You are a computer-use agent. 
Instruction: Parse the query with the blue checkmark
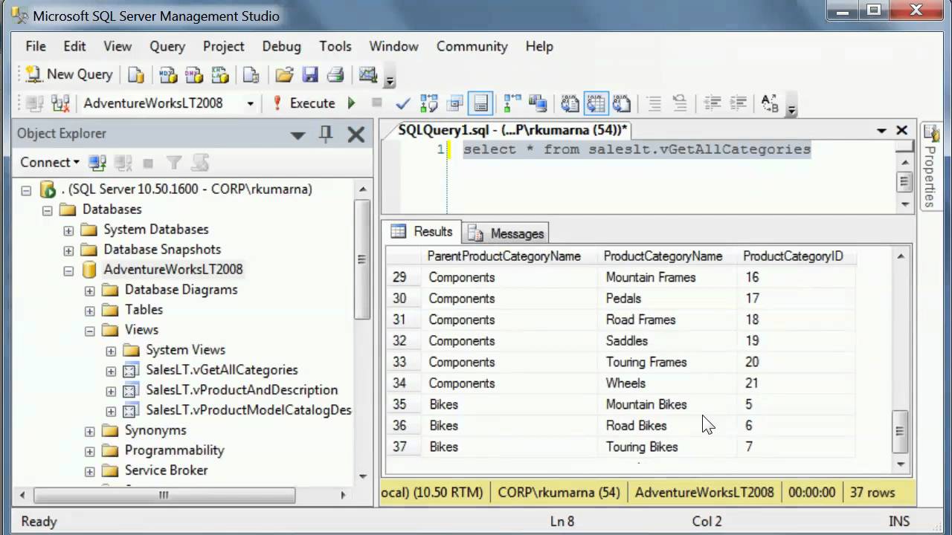403,103
